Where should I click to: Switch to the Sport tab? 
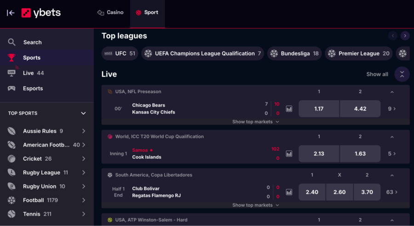147,13
